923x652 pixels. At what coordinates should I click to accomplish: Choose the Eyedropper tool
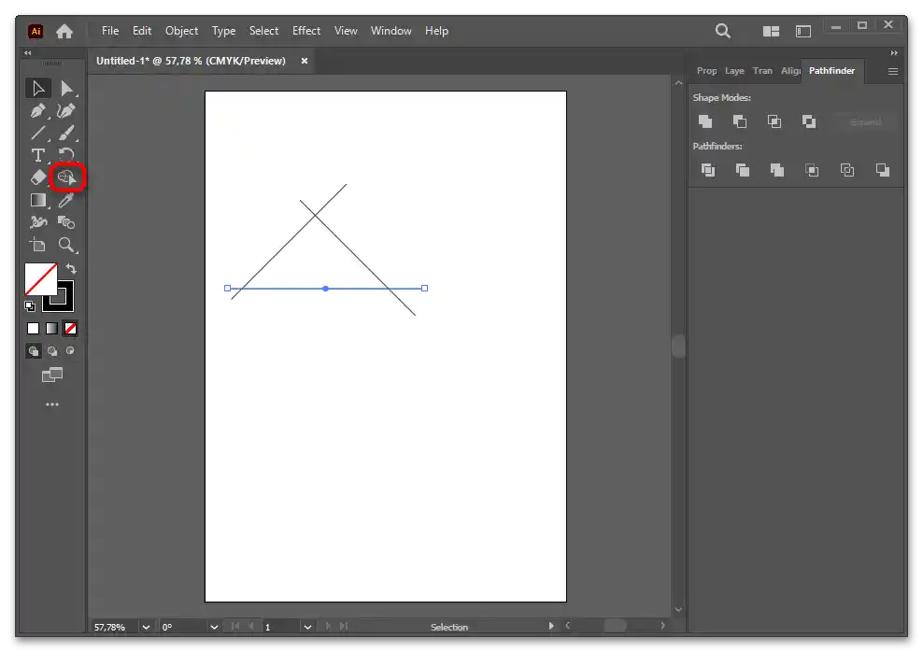coord(66,200)
